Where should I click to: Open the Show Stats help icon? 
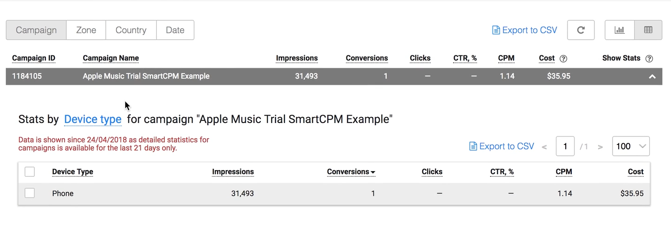[649, 58]
